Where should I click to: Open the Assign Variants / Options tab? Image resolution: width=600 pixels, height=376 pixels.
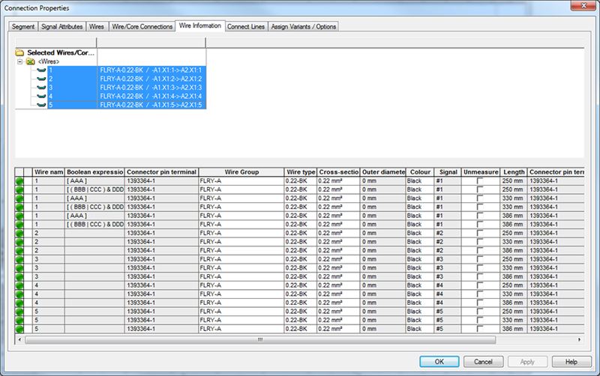pyautogui.click(x=304, y=26)
